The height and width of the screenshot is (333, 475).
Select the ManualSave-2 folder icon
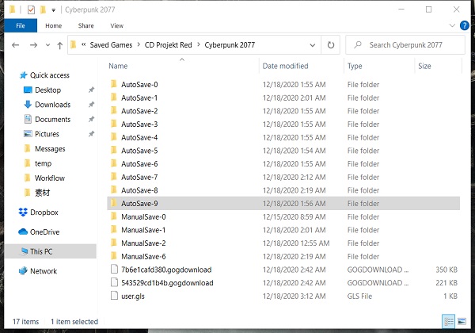(114, 243)
